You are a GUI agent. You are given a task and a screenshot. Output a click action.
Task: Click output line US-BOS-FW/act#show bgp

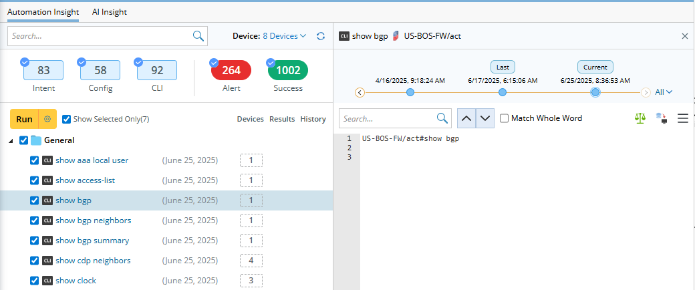point(410,139)
